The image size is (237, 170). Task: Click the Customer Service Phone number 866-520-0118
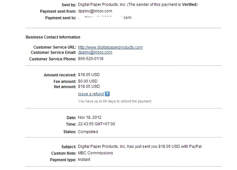click(x=91, y=59)
